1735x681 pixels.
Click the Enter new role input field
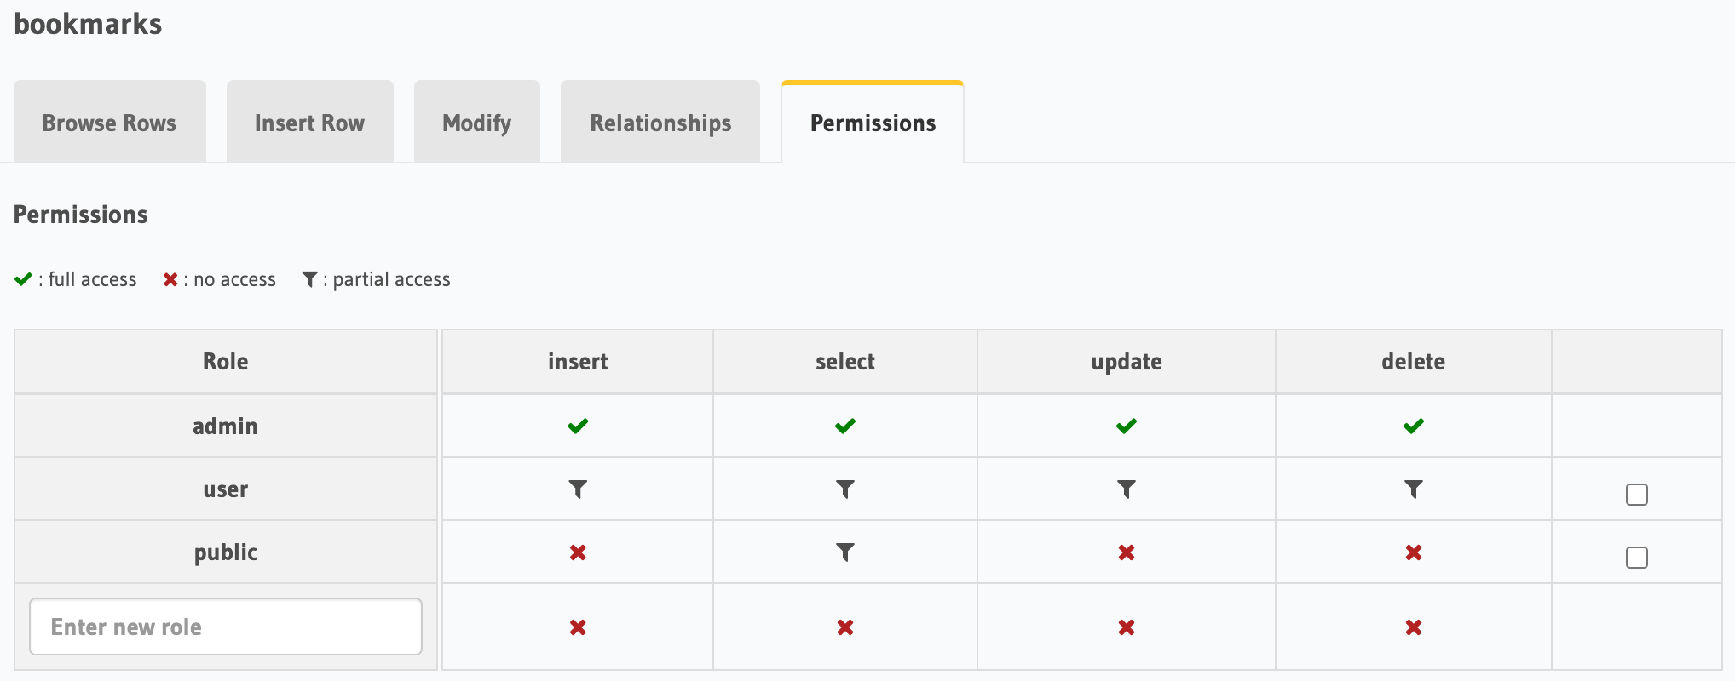tap(226, 627)
